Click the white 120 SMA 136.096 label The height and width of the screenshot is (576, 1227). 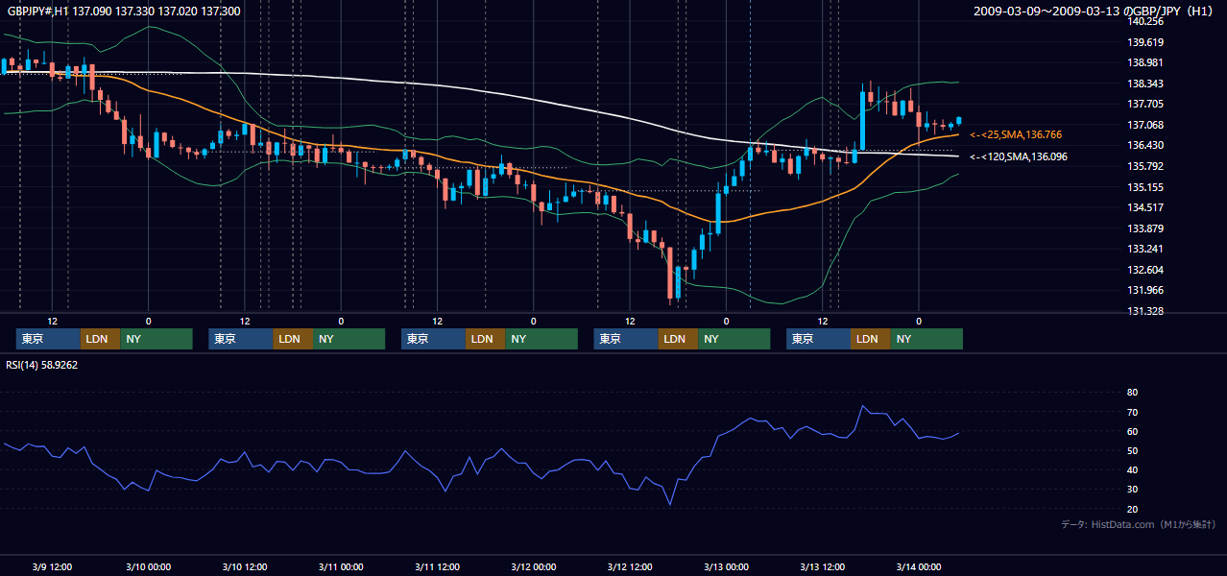click(x=1019, y=156)
